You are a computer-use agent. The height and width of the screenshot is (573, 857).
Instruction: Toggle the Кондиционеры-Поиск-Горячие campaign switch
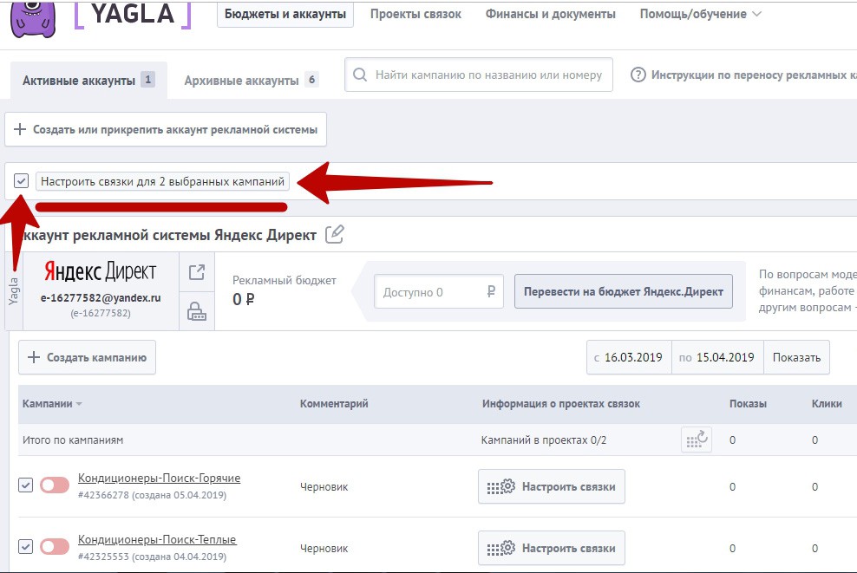coord(55,485)
